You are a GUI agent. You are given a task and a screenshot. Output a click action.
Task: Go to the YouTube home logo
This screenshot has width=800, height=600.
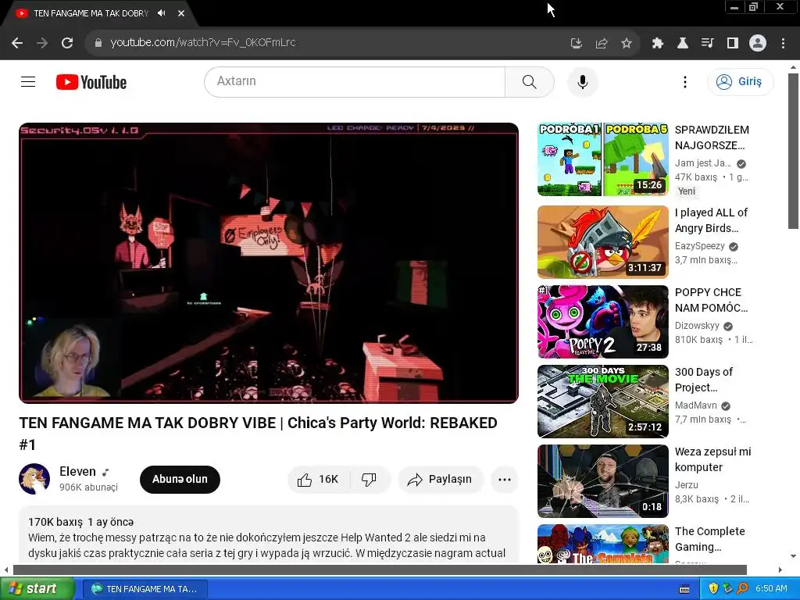pyautogui.click(x=91, y=82)
